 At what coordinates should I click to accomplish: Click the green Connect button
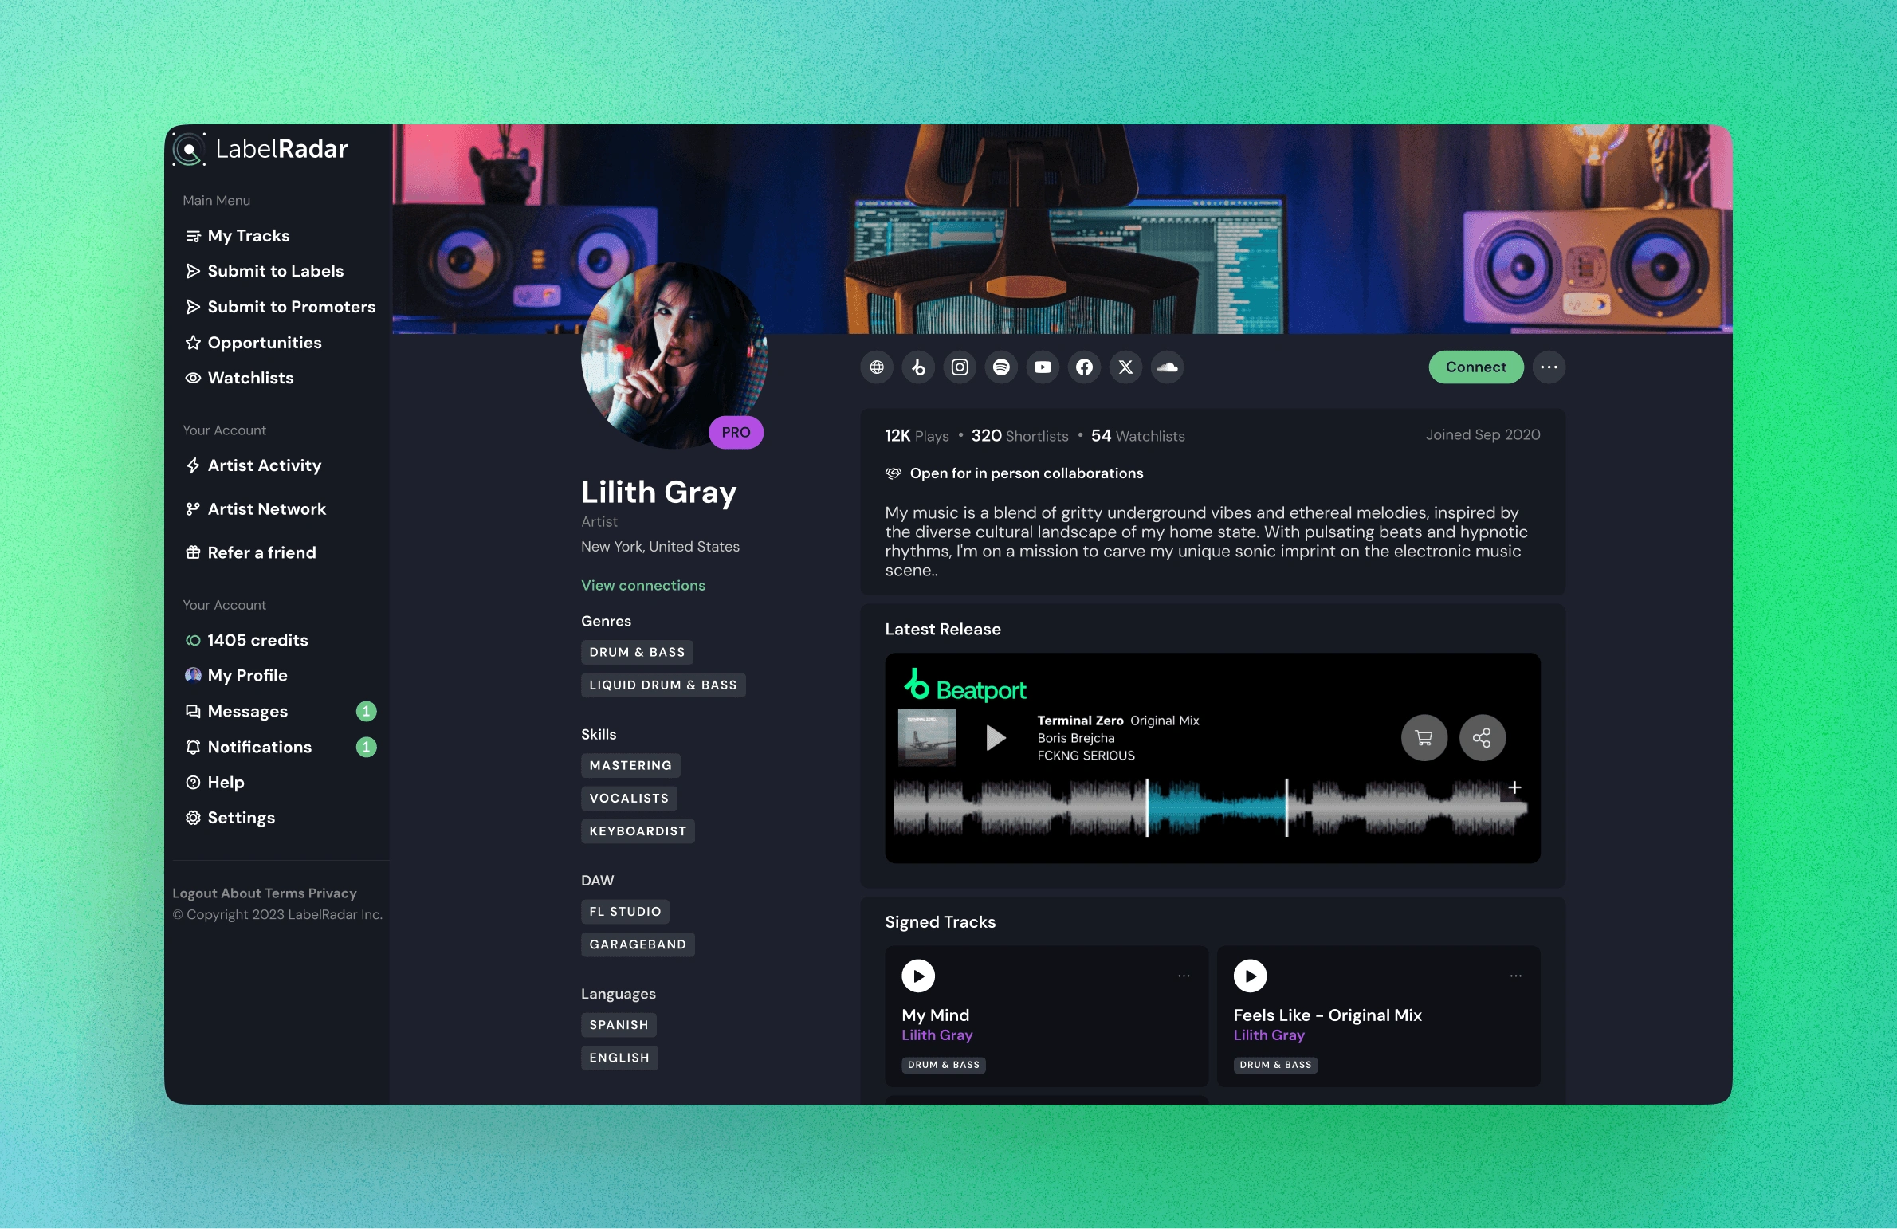pyautogui.click(x=1475, y=367)
